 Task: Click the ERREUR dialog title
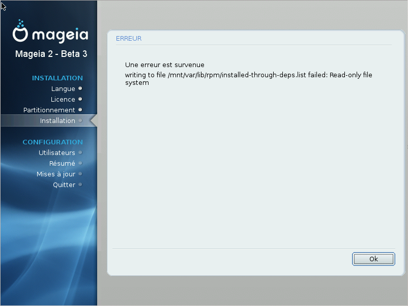129,39
